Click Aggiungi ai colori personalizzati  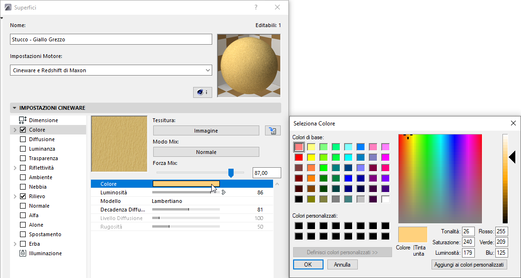tap(469, 264)
